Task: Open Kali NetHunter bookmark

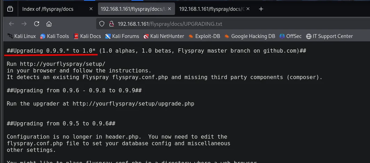Action: pos(164,36)
